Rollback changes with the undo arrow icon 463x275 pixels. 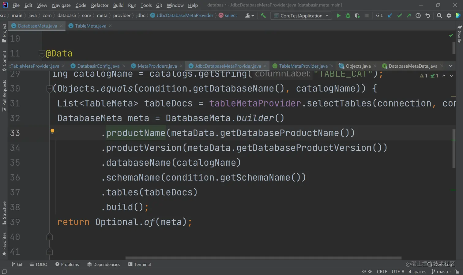(x=428, y=16)
